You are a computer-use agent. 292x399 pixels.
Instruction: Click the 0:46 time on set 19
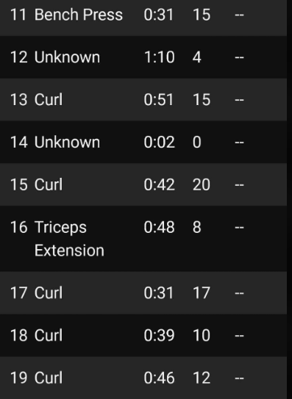159,378
